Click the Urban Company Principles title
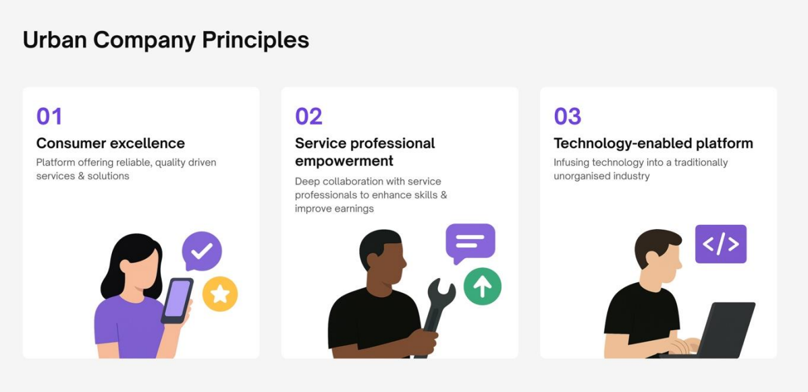808x392 pixels. coord(166,40)
